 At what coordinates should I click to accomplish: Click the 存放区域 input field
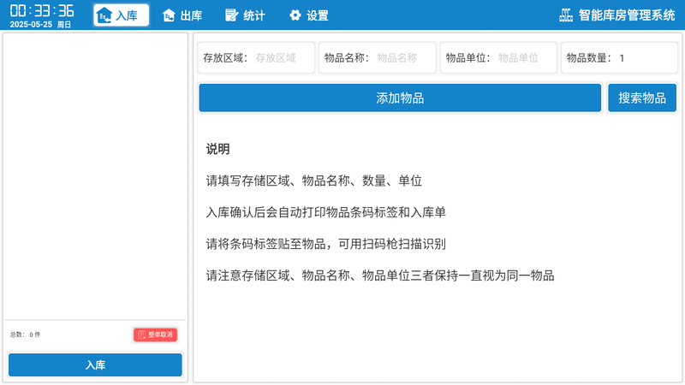coord(256,57)
